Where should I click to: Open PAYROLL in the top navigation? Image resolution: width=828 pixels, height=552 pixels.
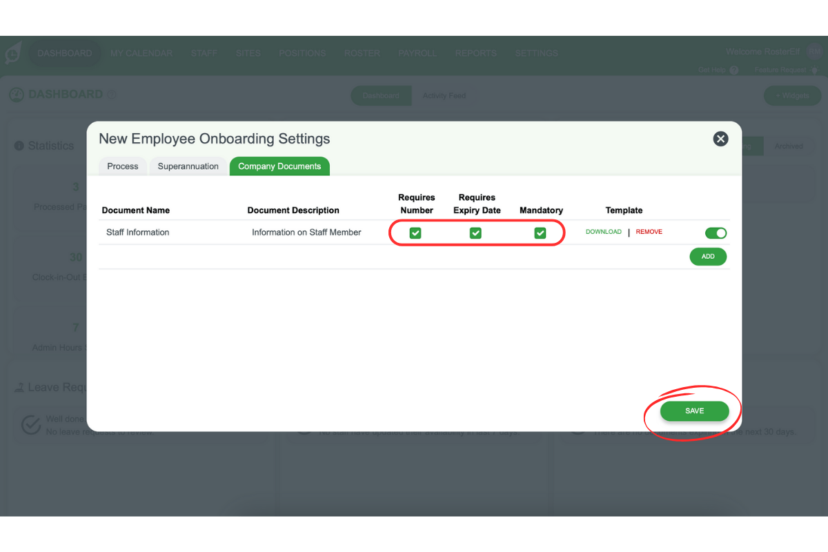(x=417, y=53)
